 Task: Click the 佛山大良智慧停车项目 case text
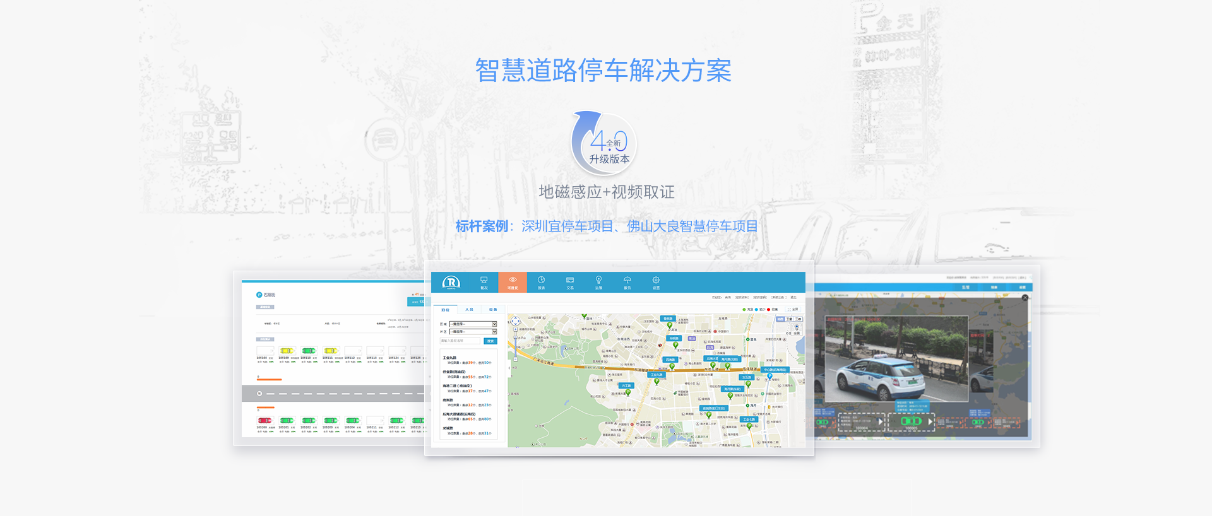pos(692,226)
